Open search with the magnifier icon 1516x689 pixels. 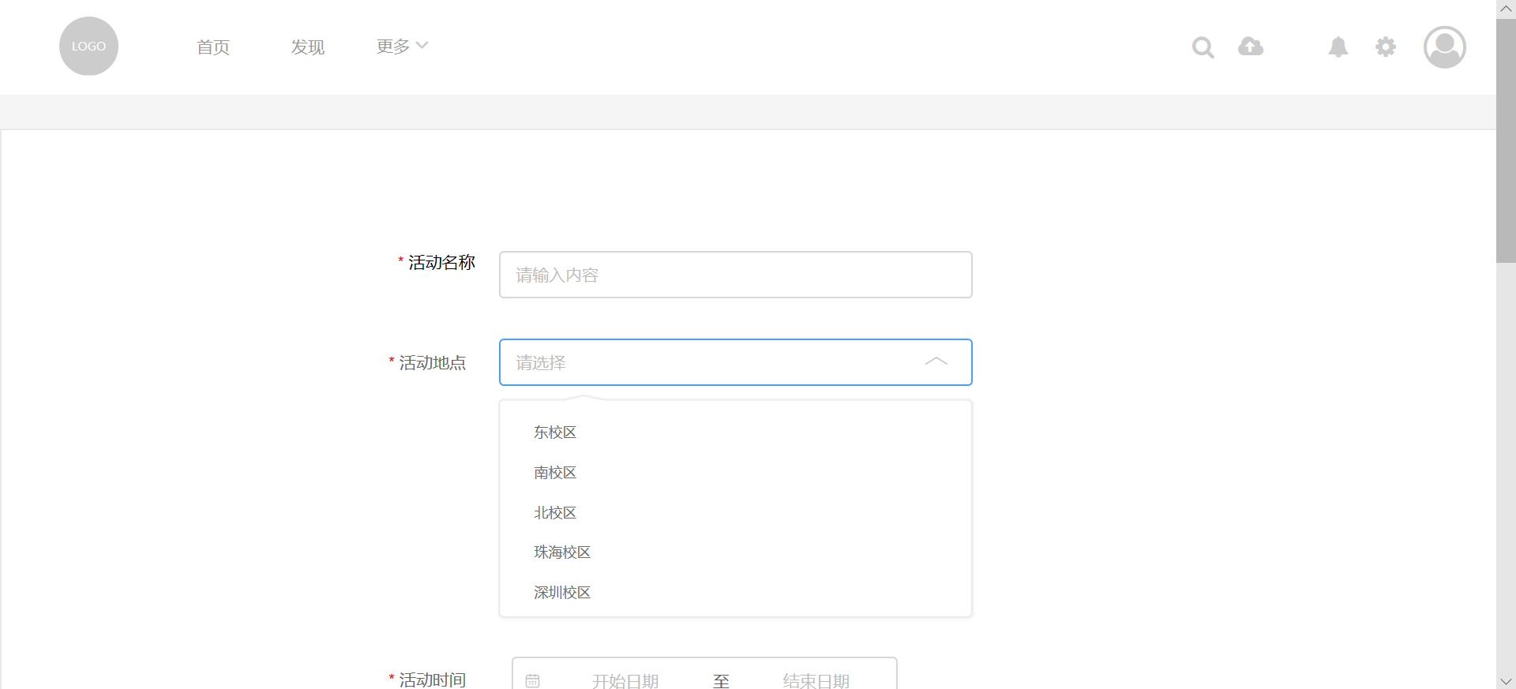pos(1203,47)
